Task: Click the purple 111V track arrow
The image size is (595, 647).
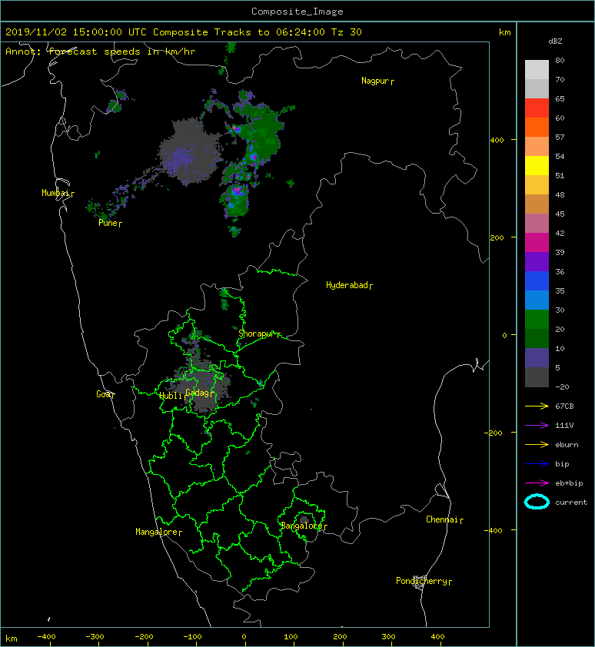Action: click(x=537, y=426)
